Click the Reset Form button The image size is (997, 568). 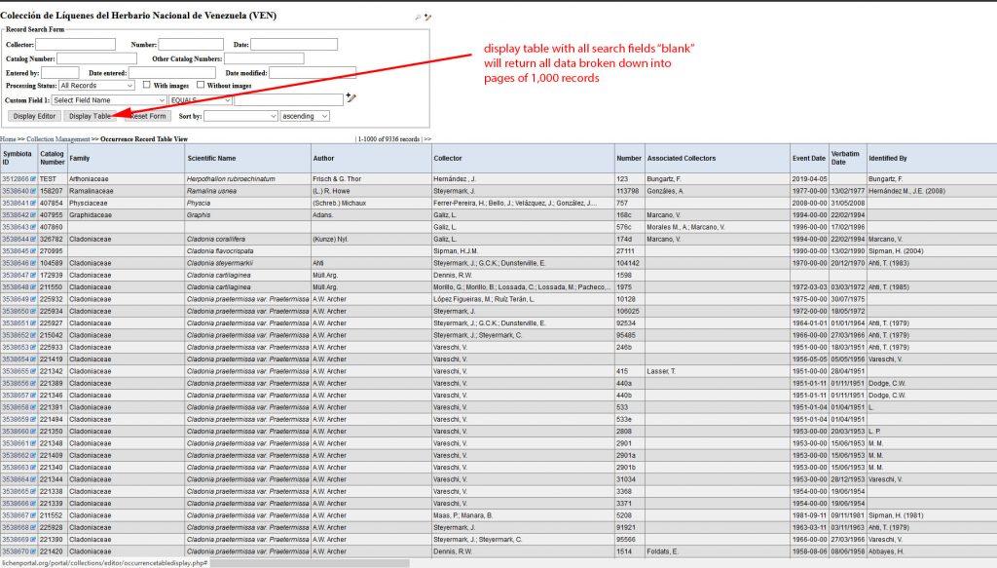(148, 116)
